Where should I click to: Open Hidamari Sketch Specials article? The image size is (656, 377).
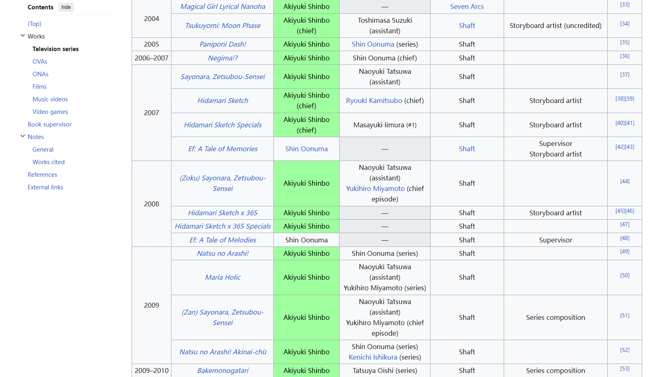pyautogui.click(x=223, y=125)
